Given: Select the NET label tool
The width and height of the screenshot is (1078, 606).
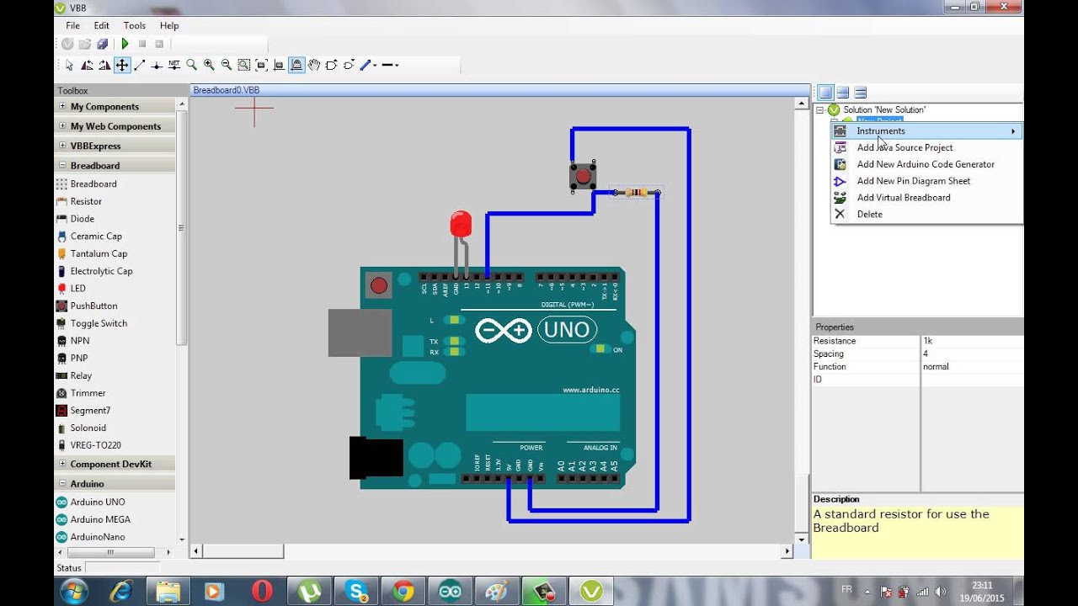Looking at the screenshot, I should [174, 65].
